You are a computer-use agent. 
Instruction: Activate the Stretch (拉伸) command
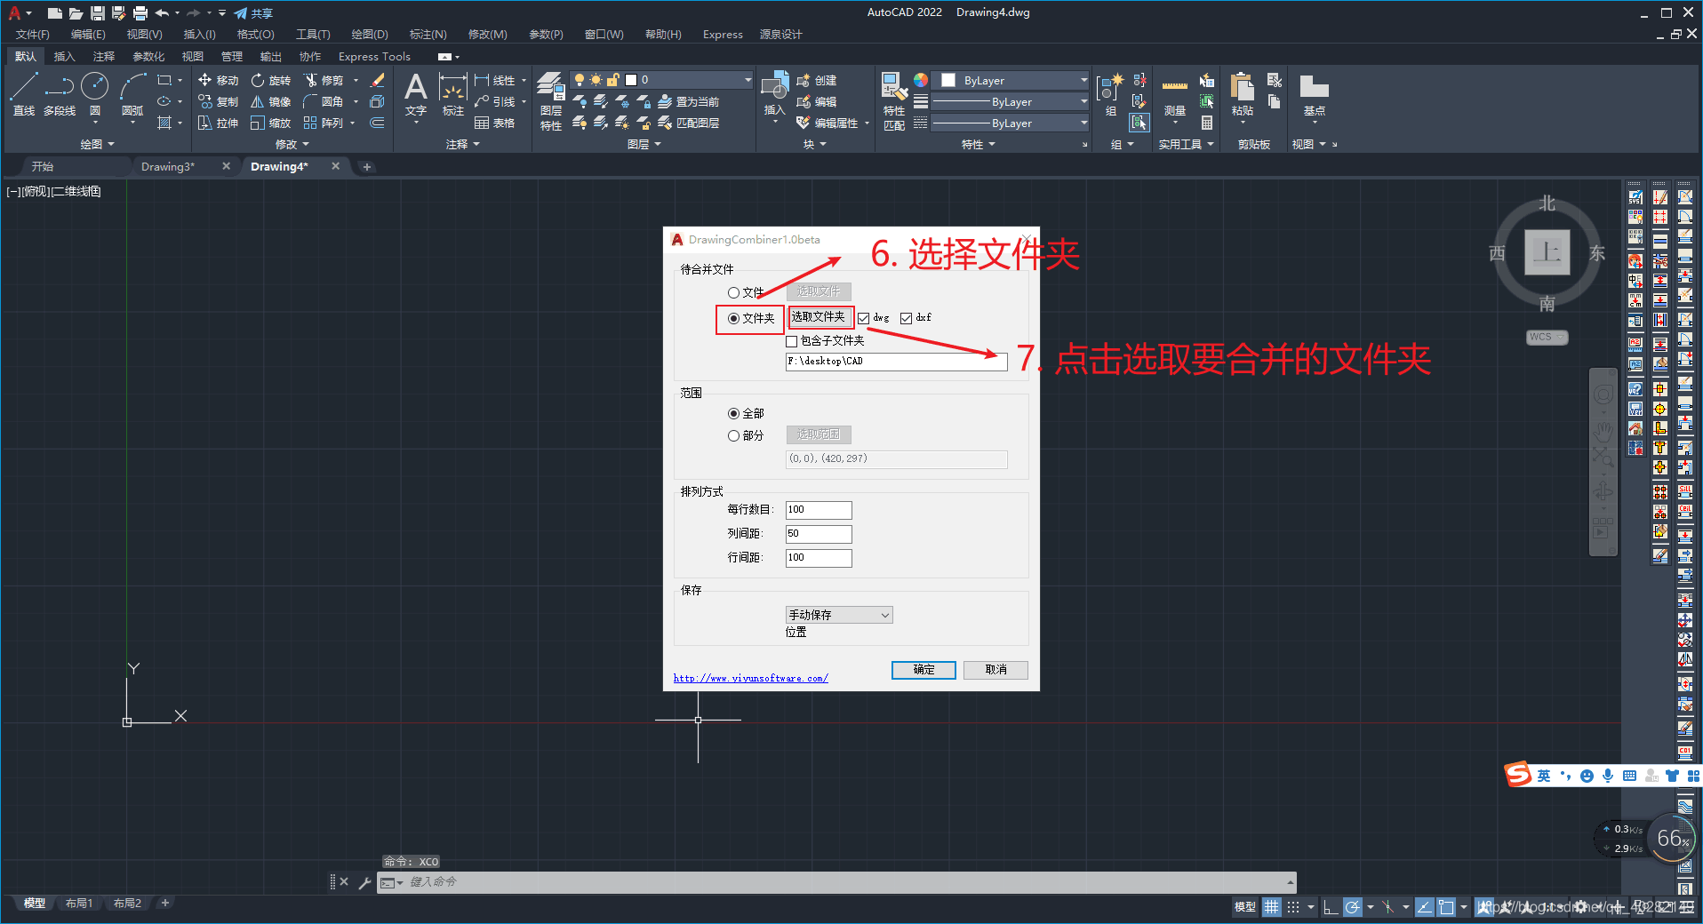pyautogui.click(x=219, y=123)
